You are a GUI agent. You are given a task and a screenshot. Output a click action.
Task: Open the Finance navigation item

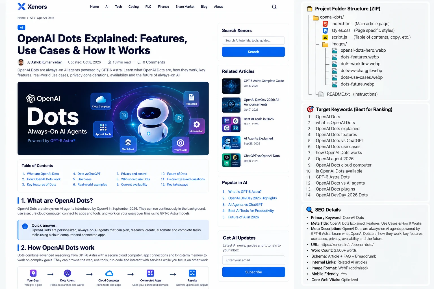point(164,7)
